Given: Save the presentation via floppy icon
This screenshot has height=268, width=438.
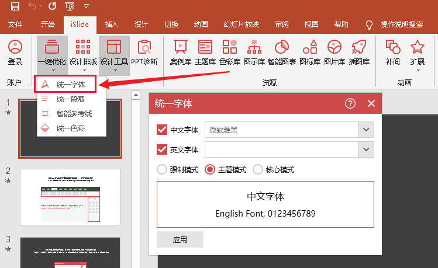Looking at the screenshot, I should click(15, 6).
